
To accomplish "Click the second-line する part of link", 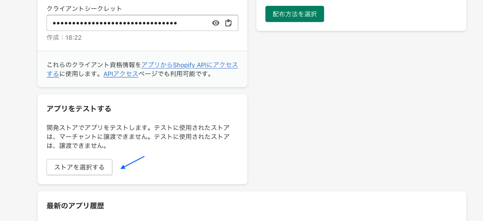I will [x=53, y=74].
